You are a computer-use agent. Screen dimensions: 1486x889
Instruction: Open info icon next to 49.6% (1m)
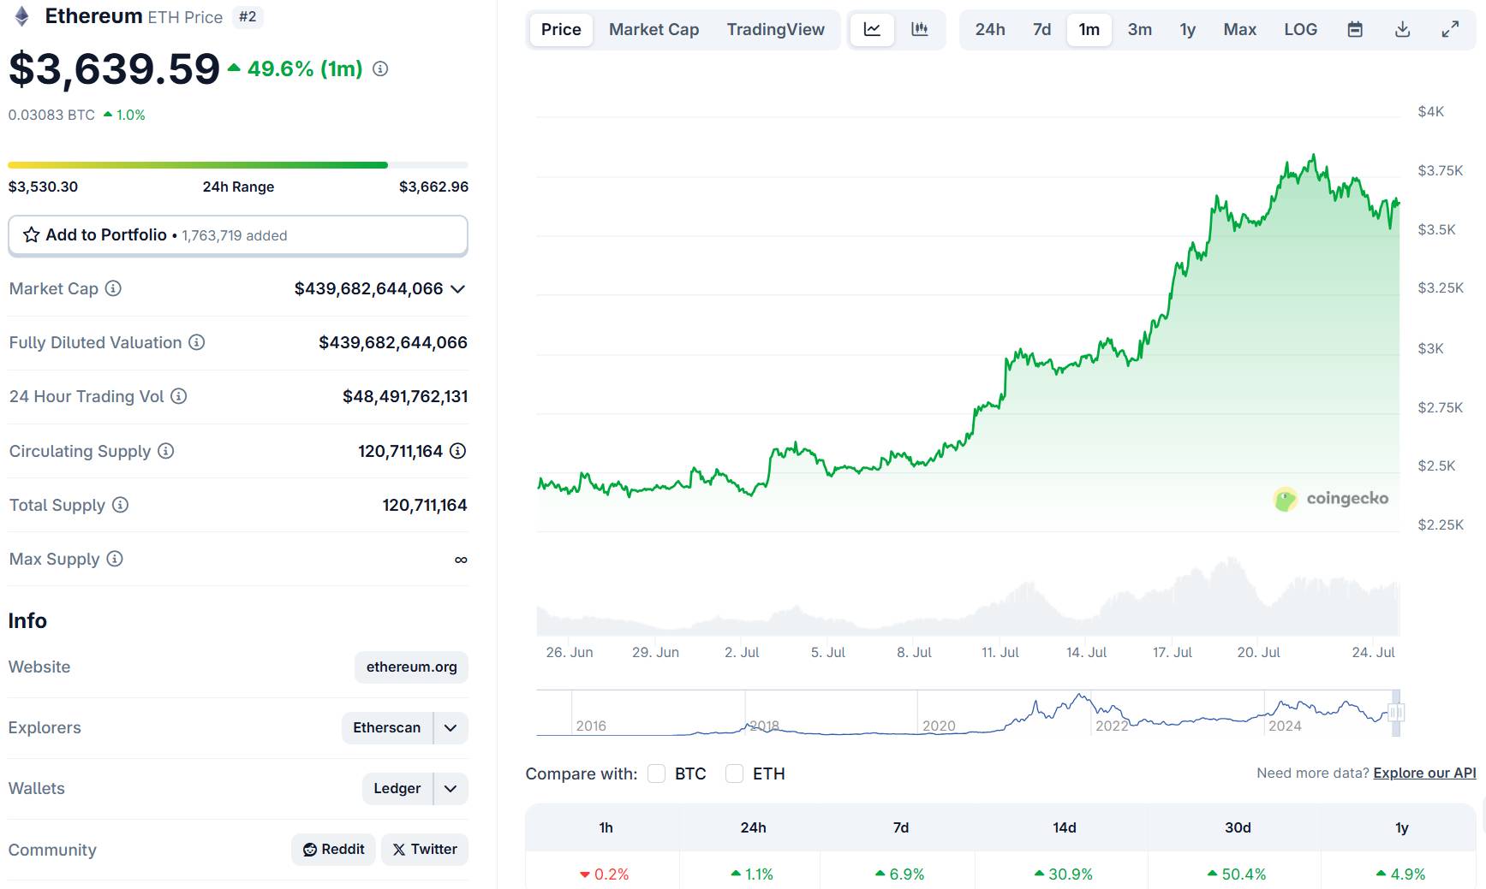click(380, 68)
